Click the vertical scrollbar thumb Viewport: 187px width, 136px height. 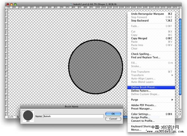[180, 57]
